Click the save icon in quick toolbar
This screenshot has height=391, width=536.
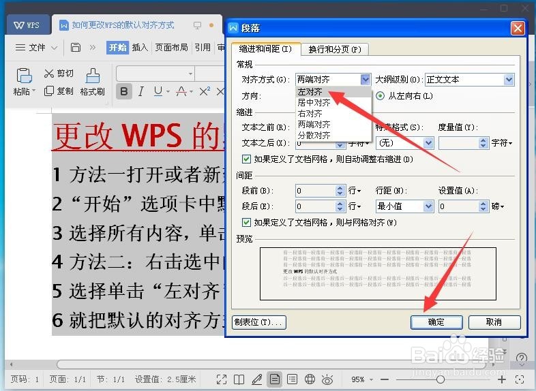click(76, 47)
